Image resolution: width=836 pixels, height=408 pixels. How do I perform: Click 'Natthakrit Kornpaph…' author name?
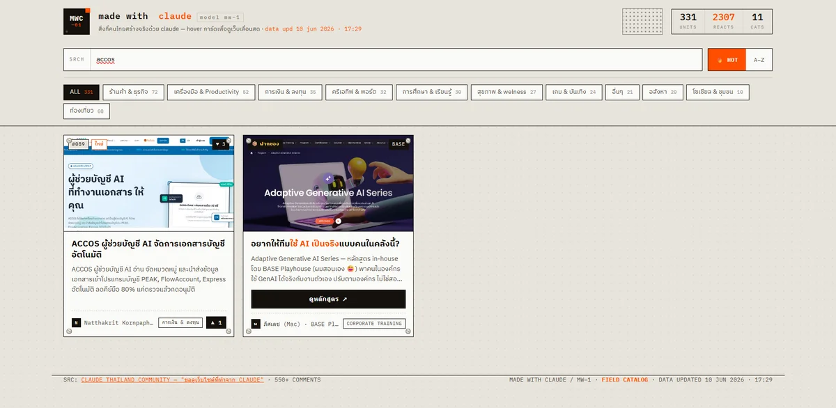[x=118, y=323]
